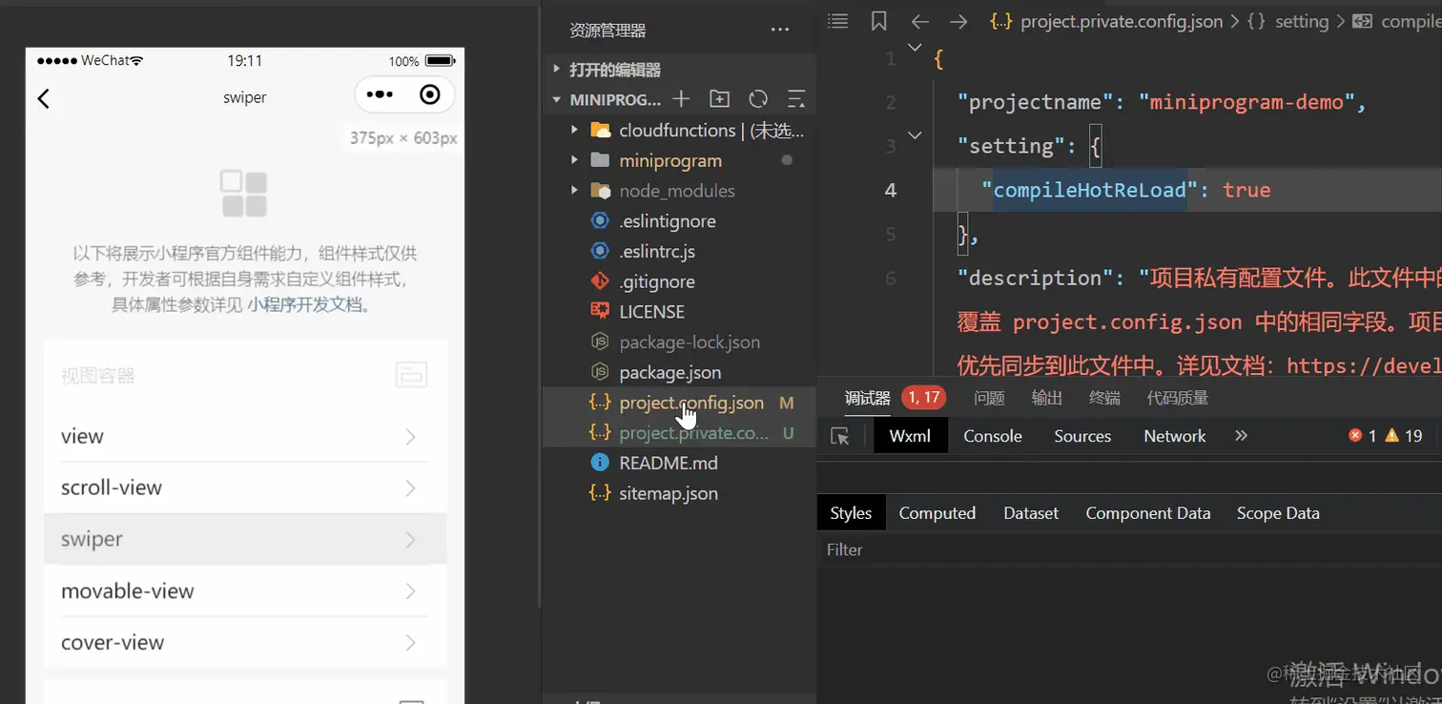This screenshot has width=1442, height=704.
Task: Select the Styles sub-tab
Action: pyautogui.click(x=851, y=513)
